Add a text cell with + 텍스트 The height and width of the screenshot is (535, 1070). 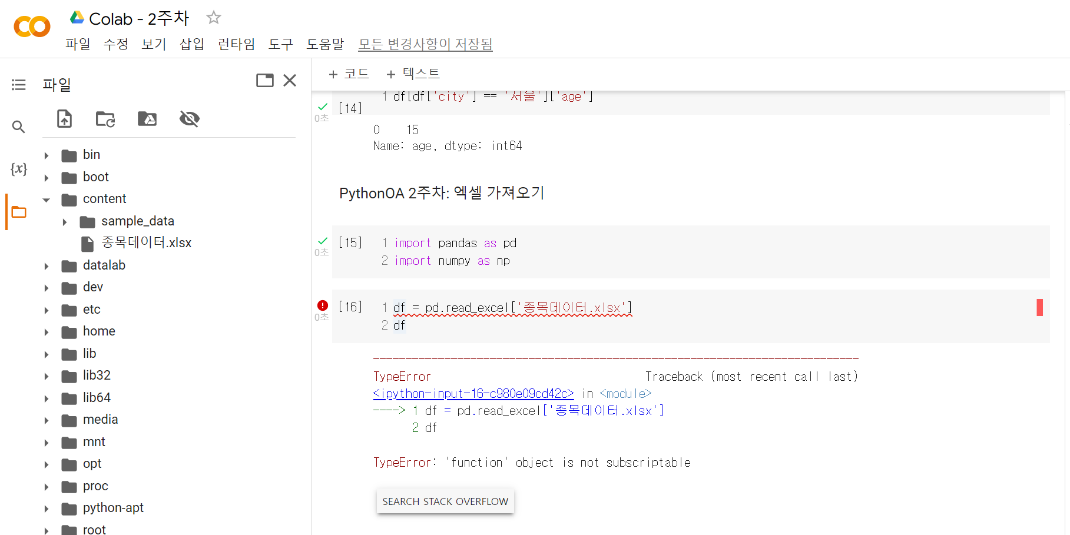point(413,74)
